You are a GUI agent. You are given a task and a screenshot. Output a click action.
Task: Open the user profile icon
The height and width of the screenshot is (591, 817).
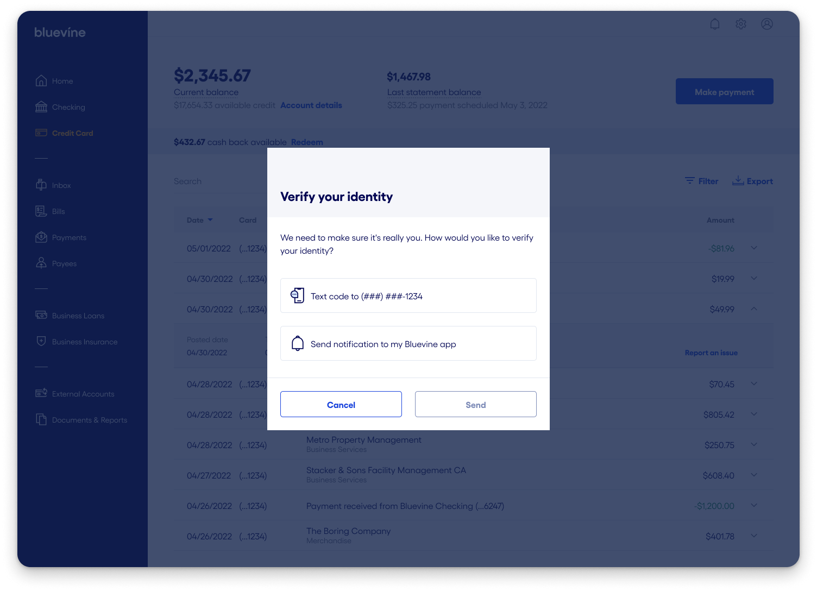tap(767, 24)
